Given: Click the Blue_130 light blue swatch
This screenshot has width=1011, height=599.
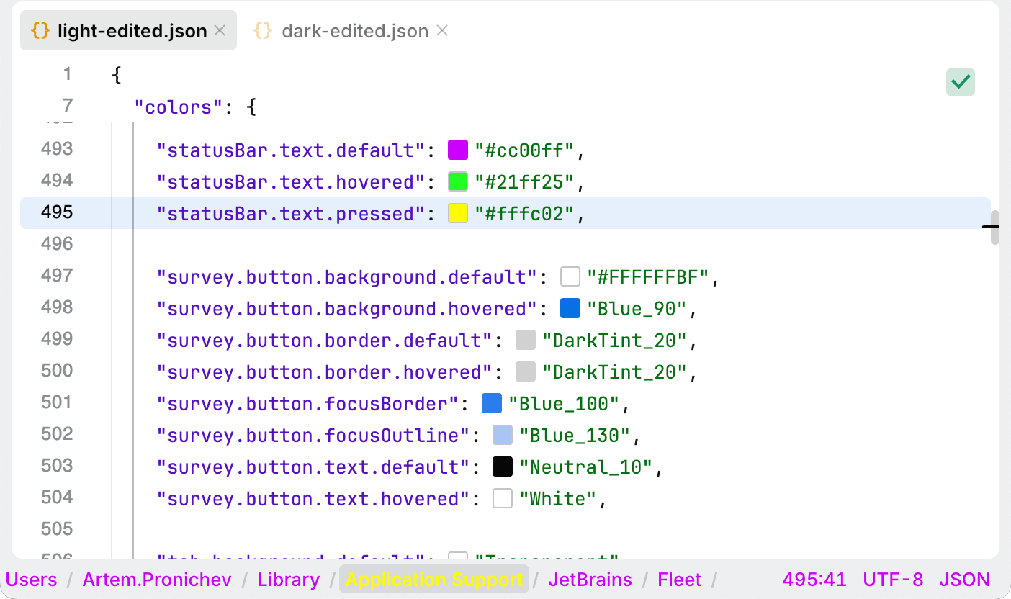Looking at the screenshot, I should click(x=503, y=436).
